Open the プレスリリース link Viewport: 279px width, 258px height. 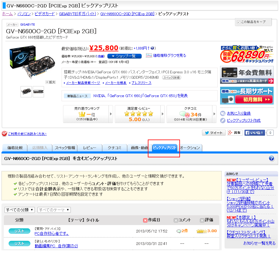coord(142,83)
